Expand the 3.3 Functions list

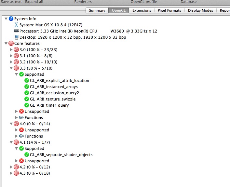16,117
